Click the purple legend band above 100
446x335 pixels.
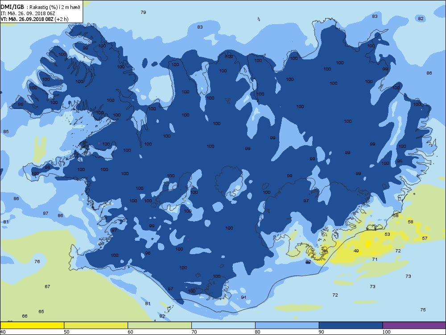tap(414, 325)
